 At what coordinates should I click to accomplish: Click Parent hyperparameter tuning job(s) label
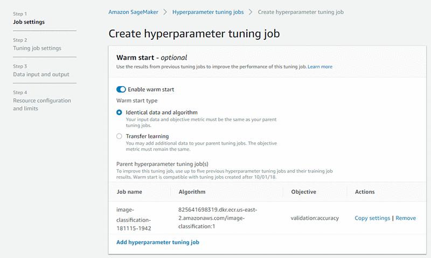click(x=163, y=164)
